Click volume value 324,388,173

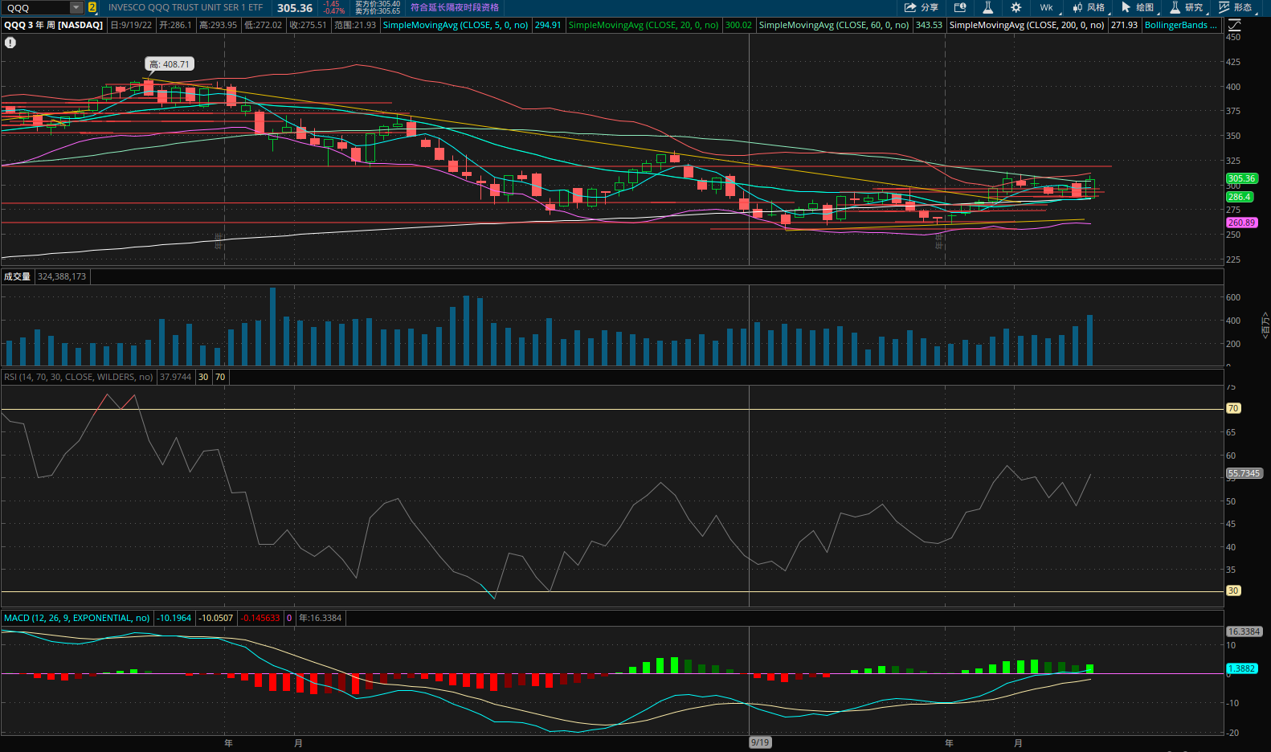(x=62, y=276)
